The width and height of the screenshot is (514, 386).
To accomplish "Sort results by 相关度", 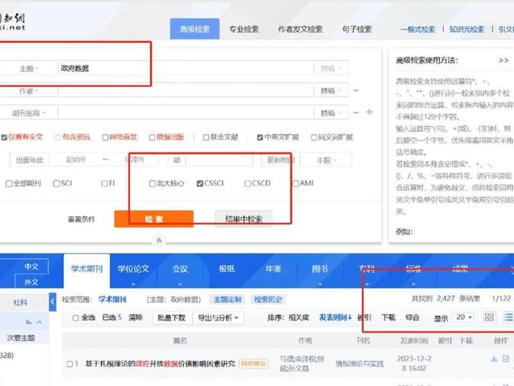I will click(x=299, y=318).
